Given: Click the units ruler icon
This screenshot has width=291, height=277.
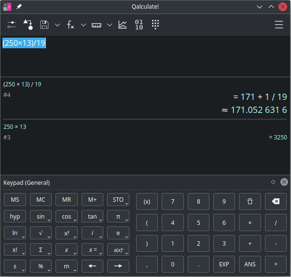Looking at the screenshot, I should [x=97, y=25].
